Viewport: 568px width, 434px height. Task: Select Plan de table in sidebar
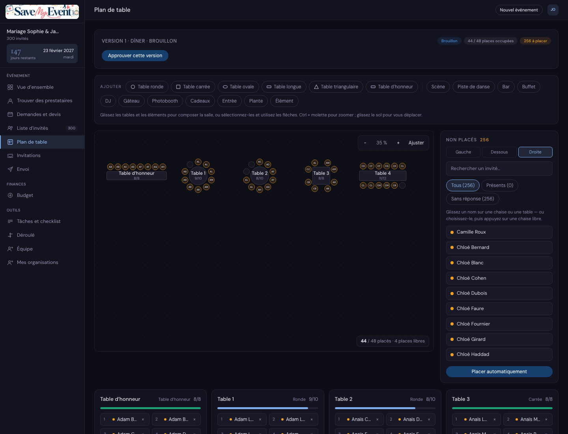[x=42, y=142]
